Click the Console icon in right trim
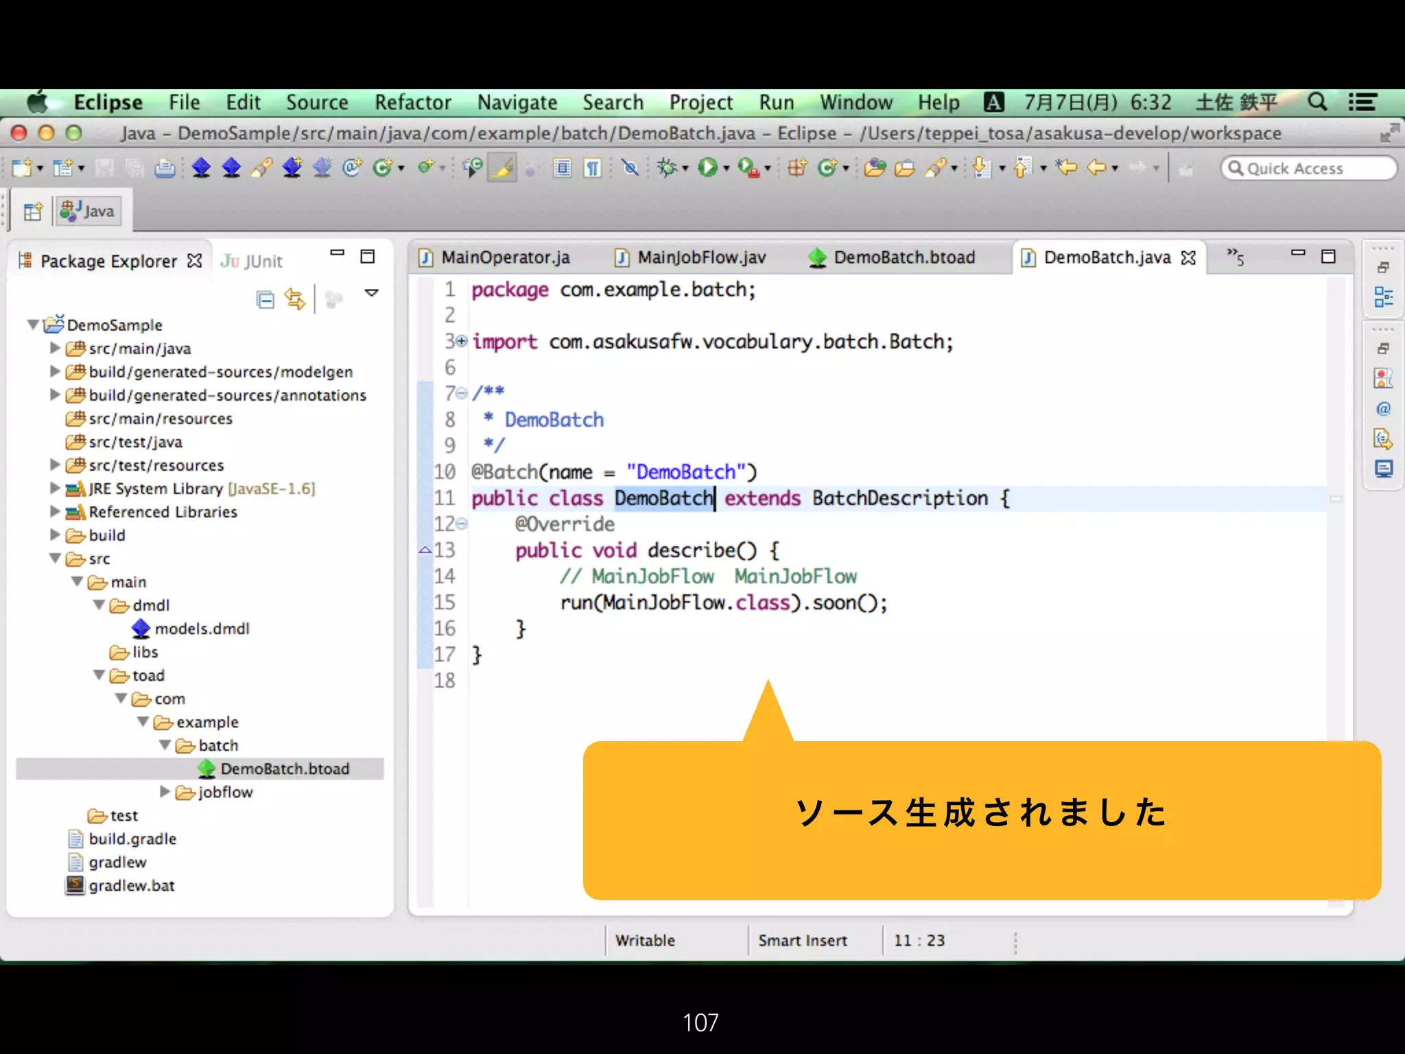Viewport: 1405px width, 1054px height. pos(1383,469)
